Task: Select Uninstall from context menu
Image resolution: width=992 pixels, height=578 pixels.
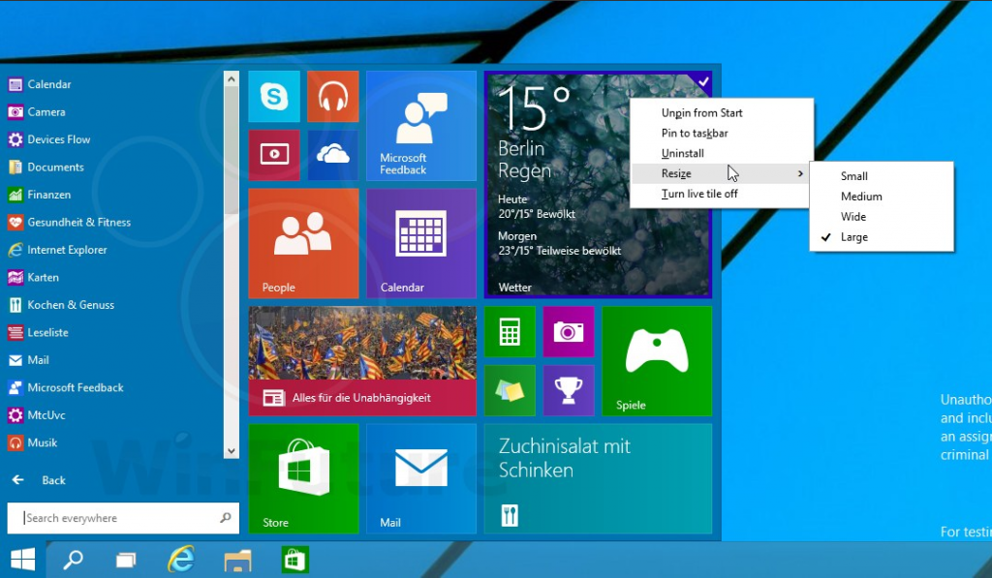Action: click(x=682, y=153)
